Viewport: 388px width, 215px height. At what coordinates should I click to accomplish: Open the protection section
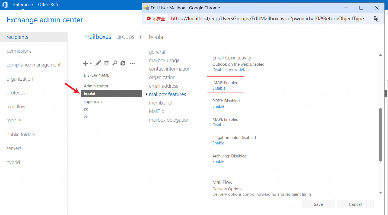click(x=17, y=93)
